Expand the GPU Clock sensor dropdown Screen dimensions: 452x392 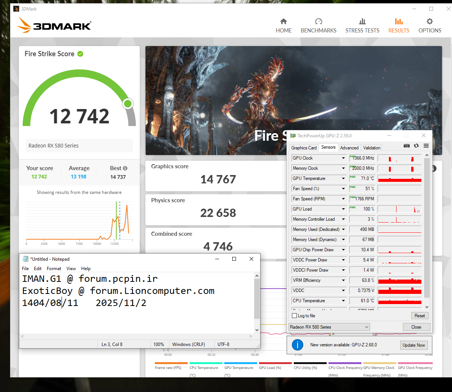343,158
